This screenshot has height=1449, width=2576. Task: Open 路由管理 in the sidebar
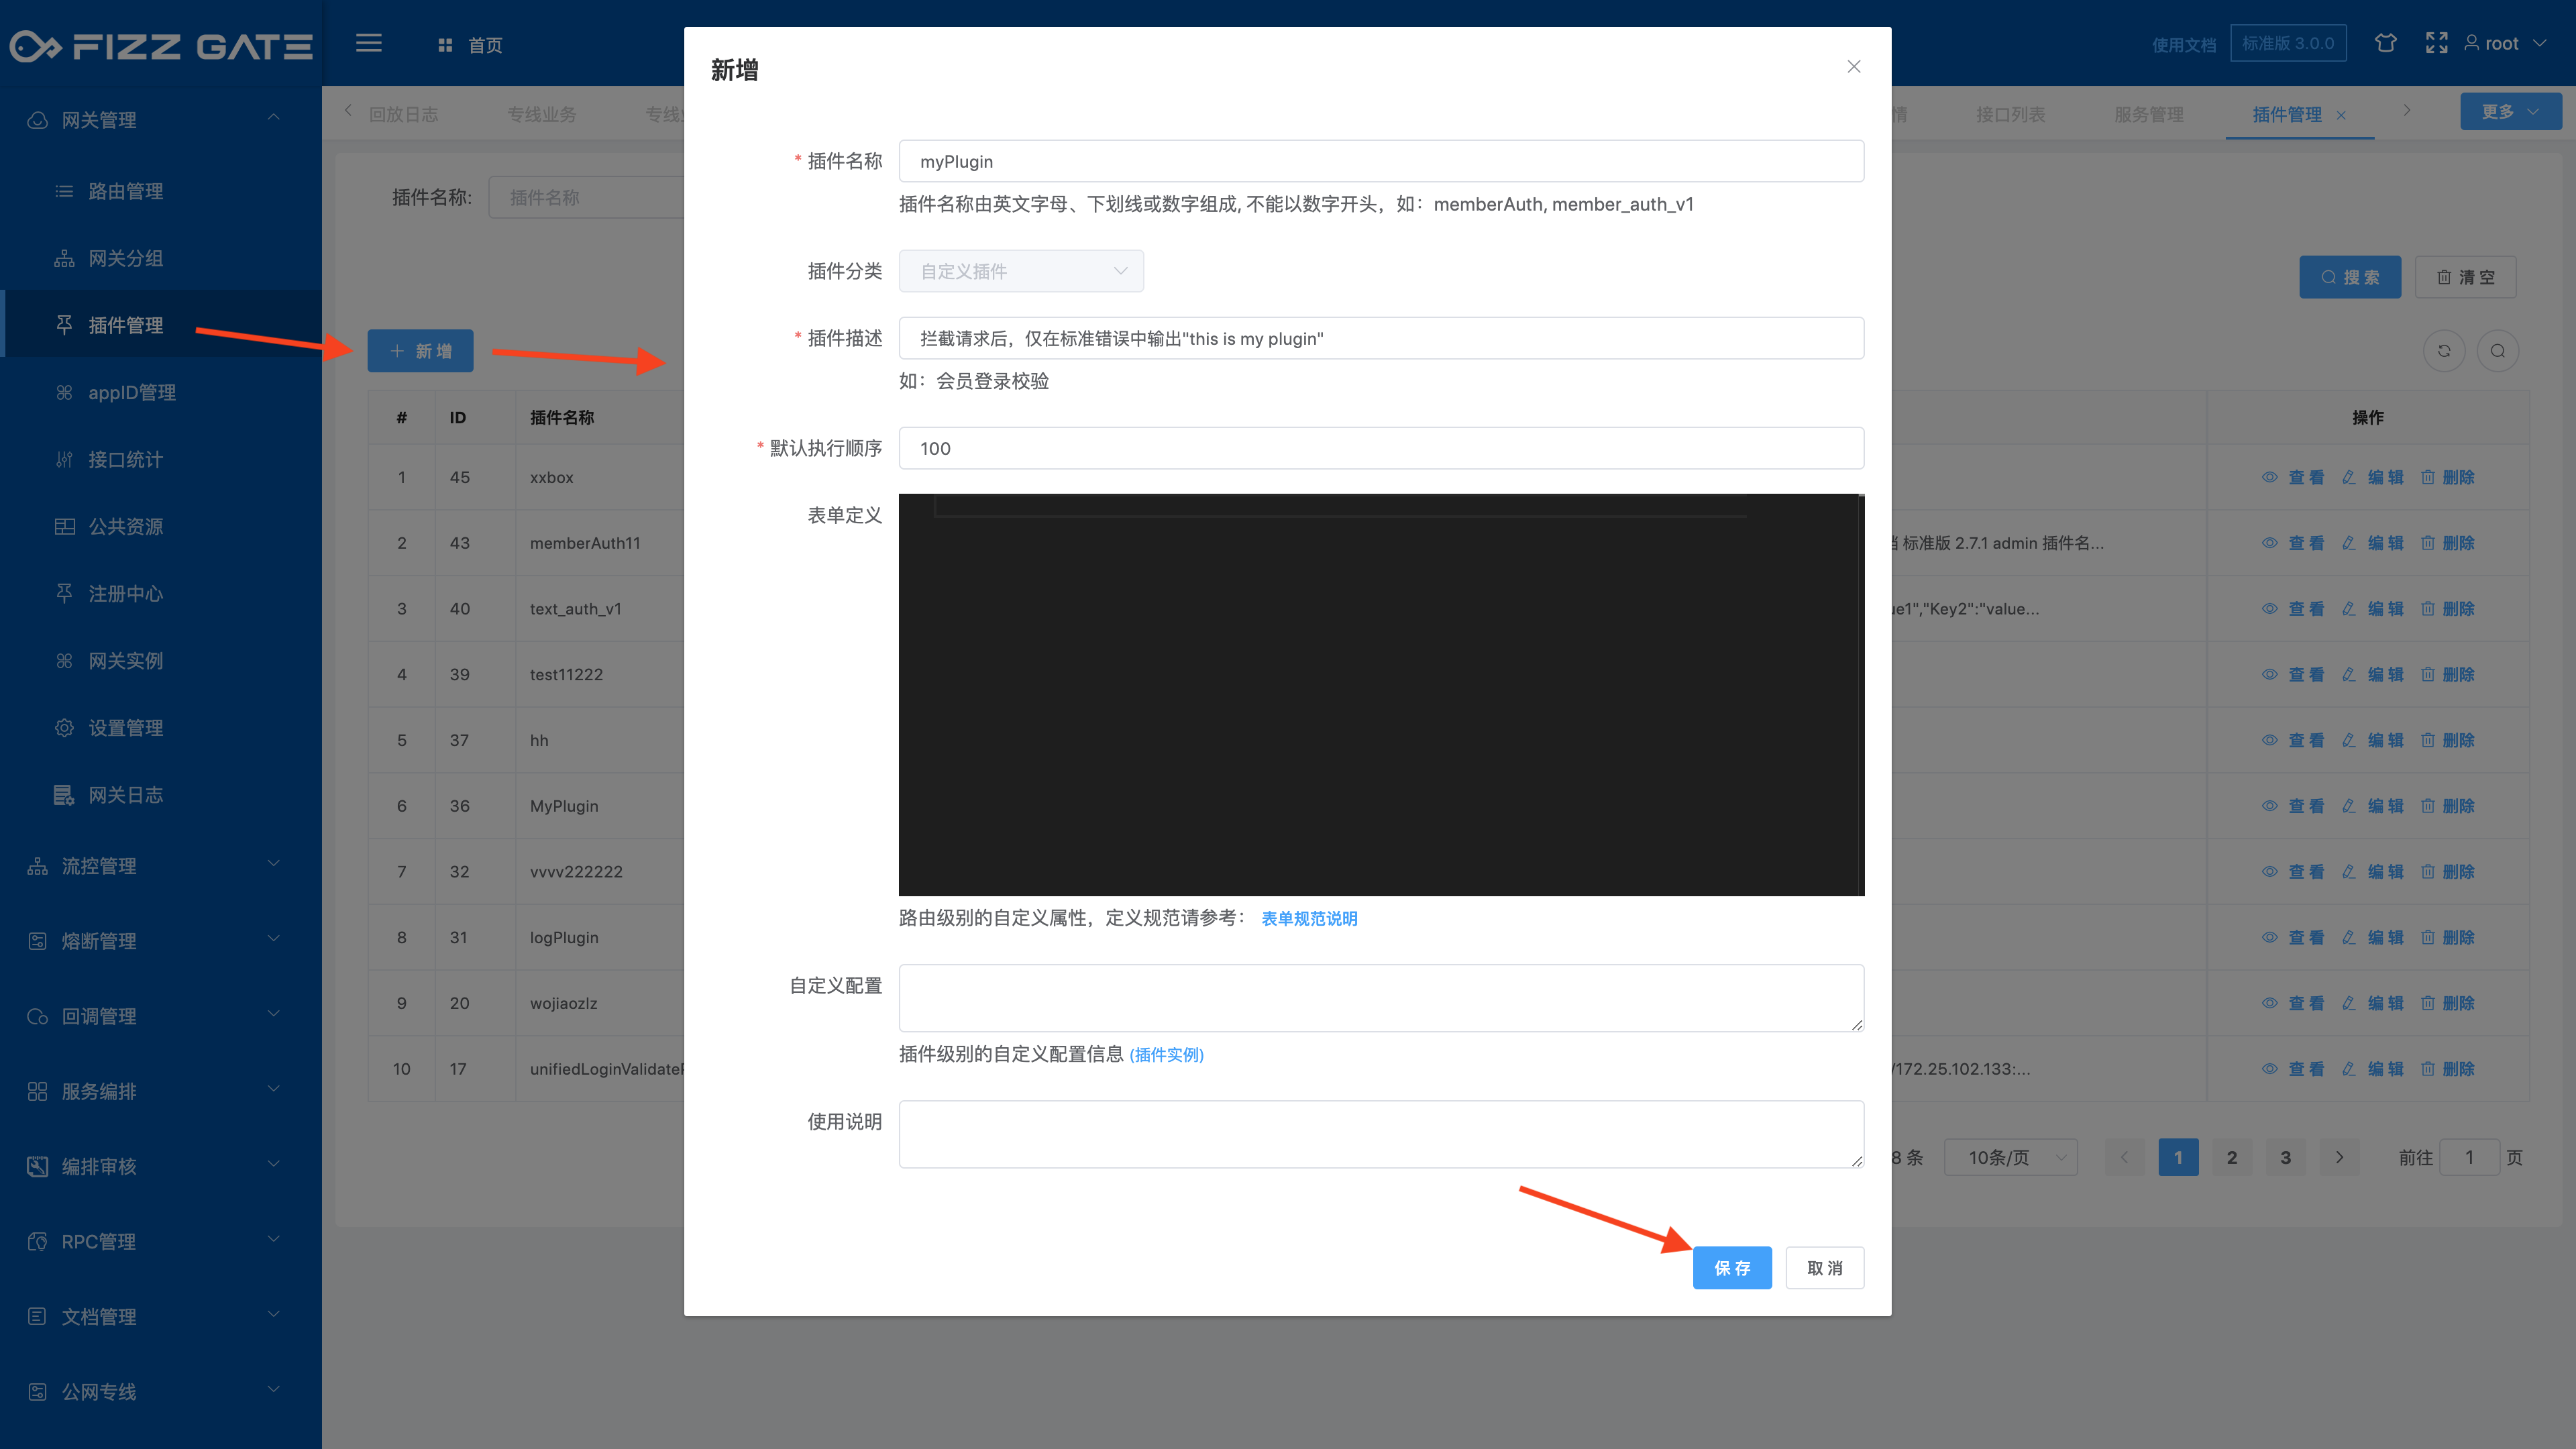[x=161, y=191]
